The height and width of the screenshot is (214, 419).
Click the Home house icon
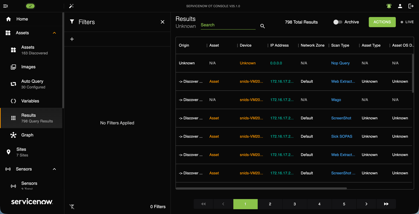(x=8, y=19)
